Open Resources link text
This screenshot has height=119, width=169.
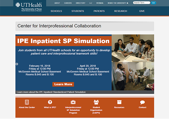click(x=119, y=107)
